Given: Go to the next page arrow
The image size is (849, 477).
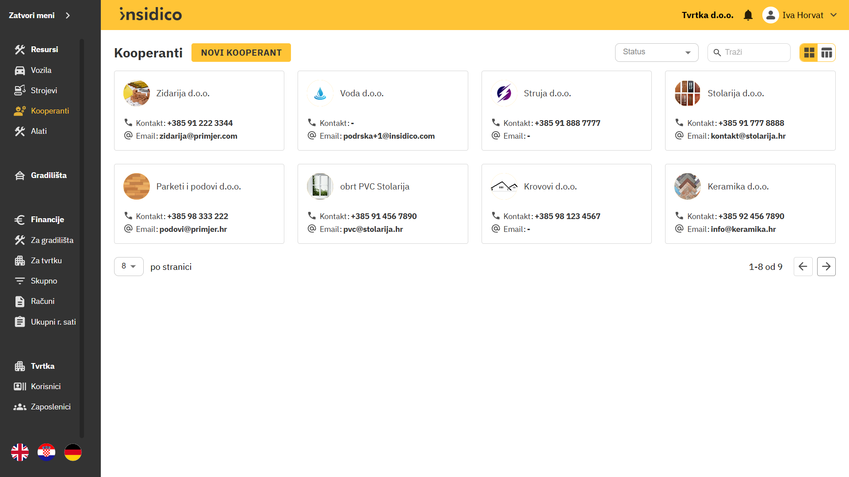Looking at the screenshot, I should (826, 266).
